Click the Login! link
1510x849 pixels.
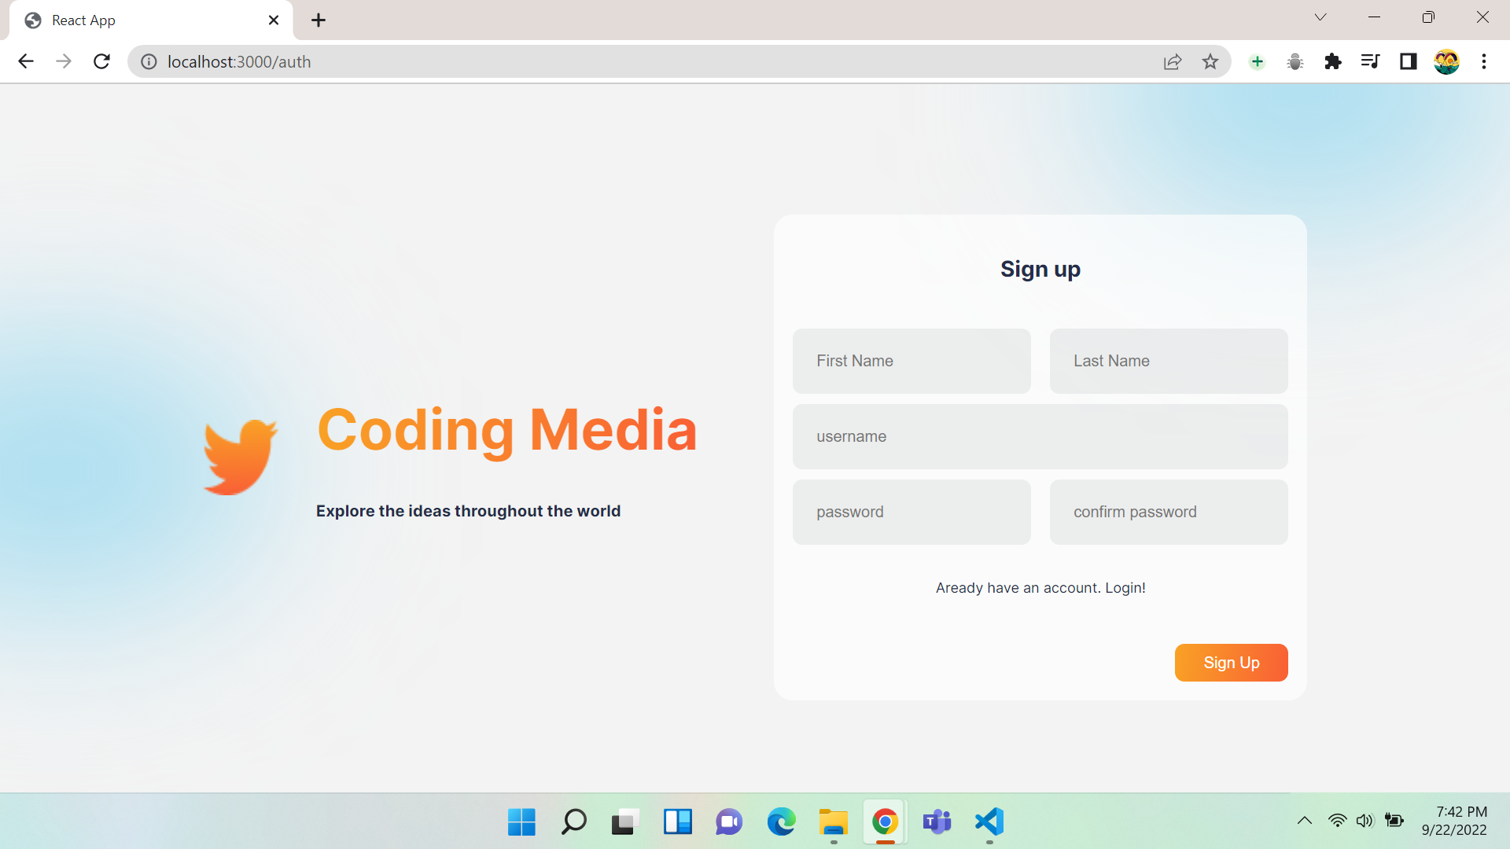pos(1125,587)
